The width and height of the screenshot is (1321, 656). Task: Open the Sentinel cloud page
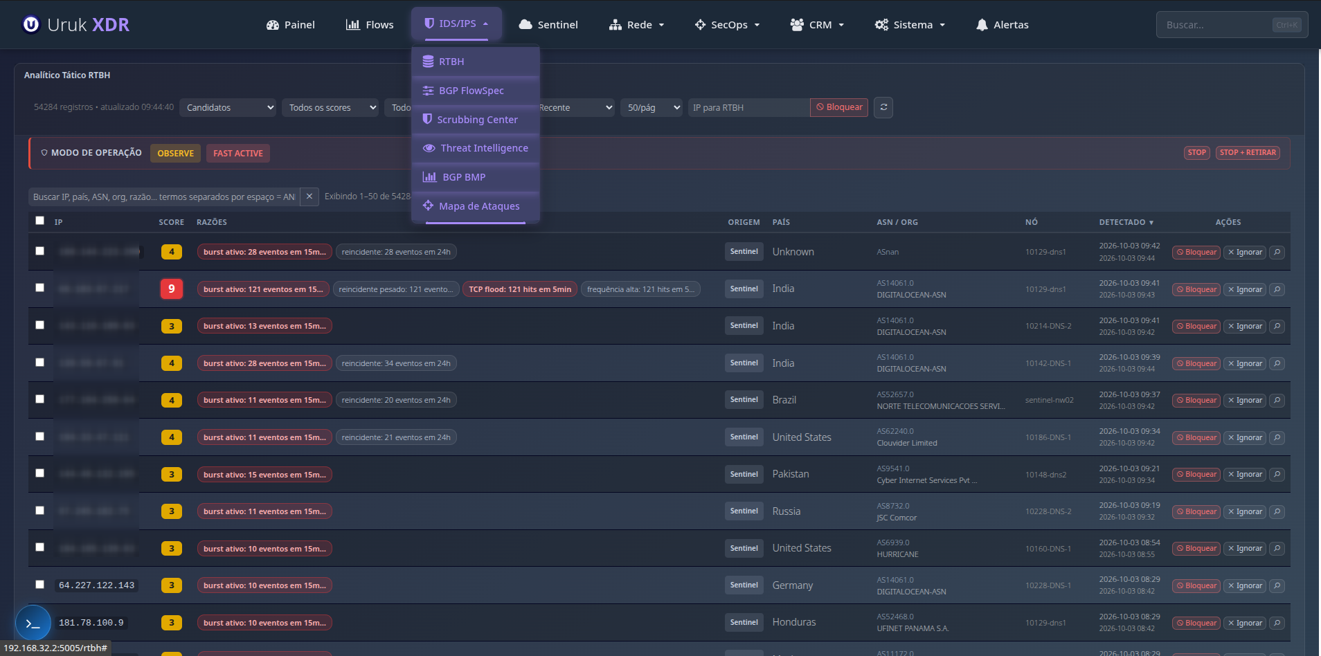(548, 25)
